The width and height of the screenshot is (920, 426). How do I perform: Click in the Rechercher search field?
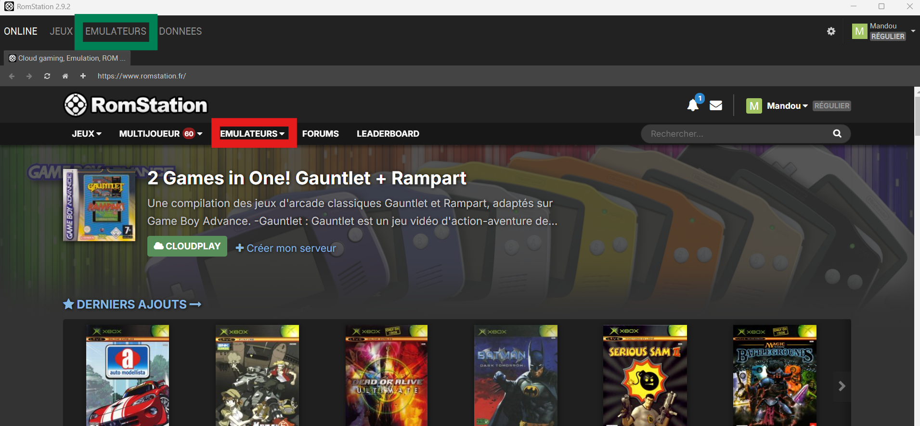tap(737, 134)
